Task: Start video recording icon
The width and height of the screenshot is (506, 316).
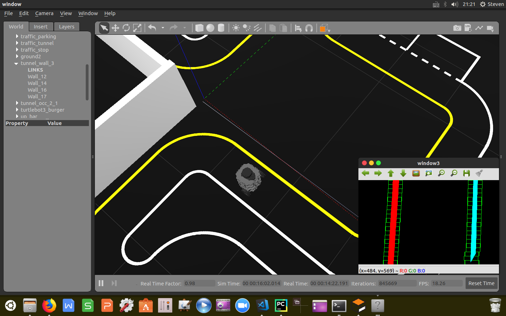Action: pyautogui.click(x=491, y=28)
